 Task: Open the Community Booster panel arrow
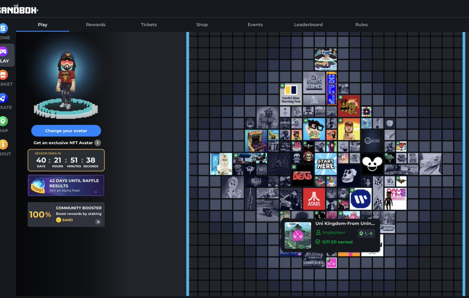point(98,222)
